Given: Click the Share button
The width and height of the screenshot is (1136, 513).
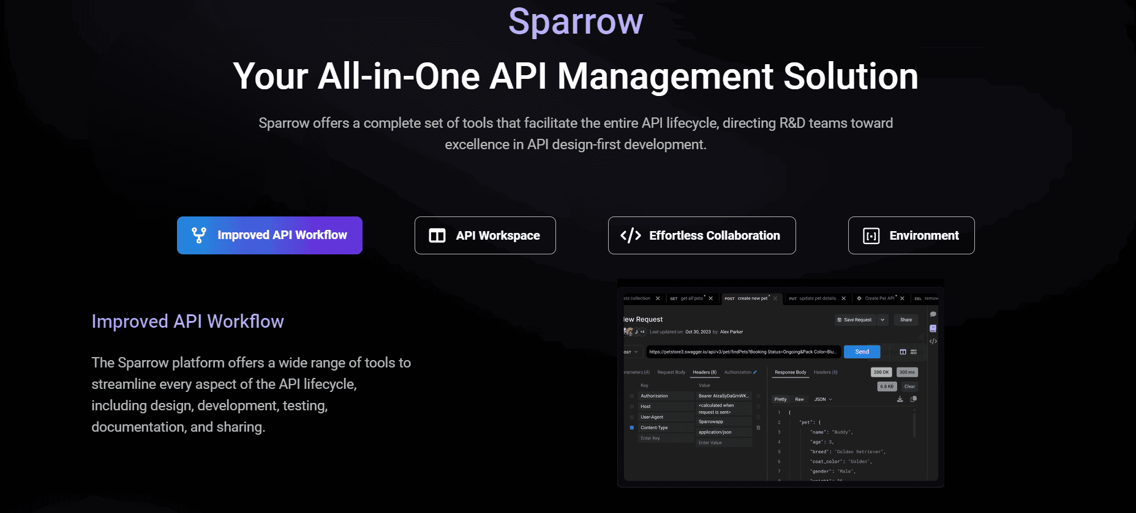Looking at the screenshot, I should point(906,320).
